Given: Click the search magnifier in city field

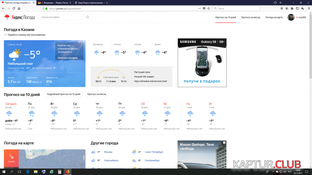Looking at the screenshot, I should pos(87,17).
